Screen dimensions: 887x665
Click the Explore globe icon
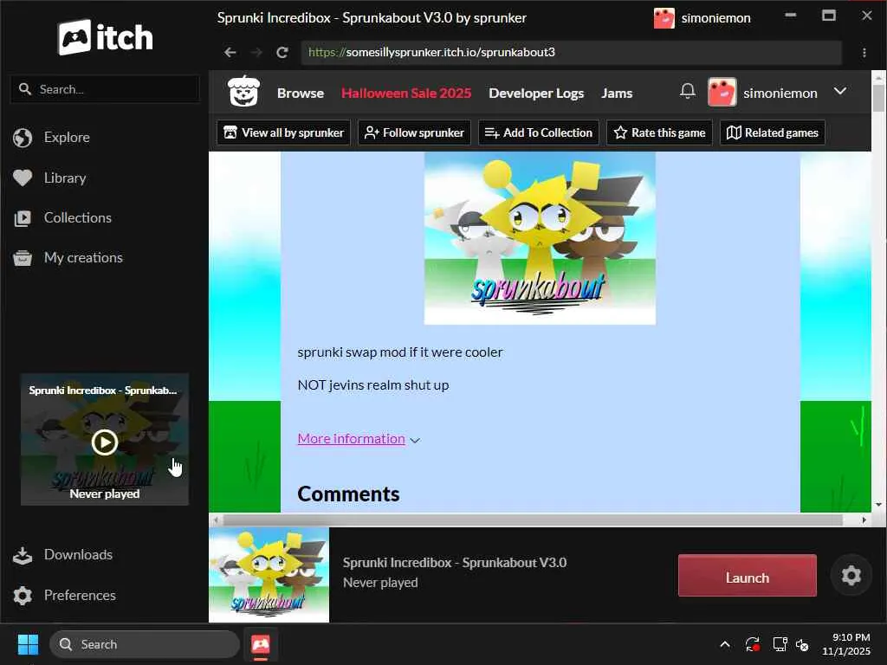click(x=23, y=138)
